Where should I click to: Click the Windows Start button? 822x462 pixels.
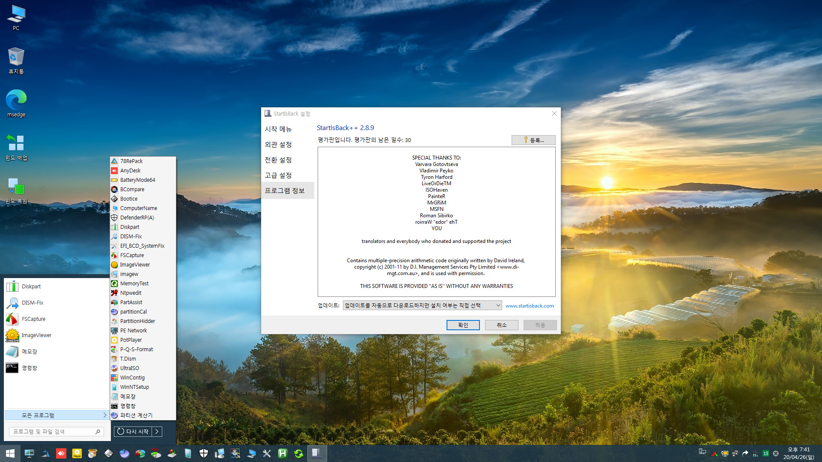pyautogui.click(x=10, y=453)
